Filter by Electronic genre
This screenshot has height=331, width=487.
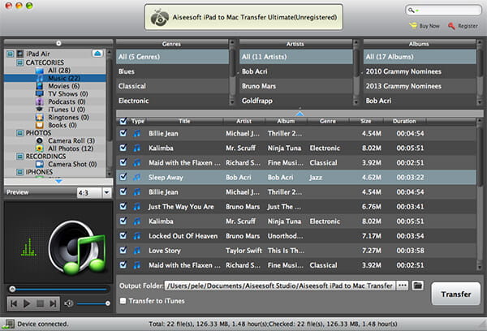tap(172, 101)
